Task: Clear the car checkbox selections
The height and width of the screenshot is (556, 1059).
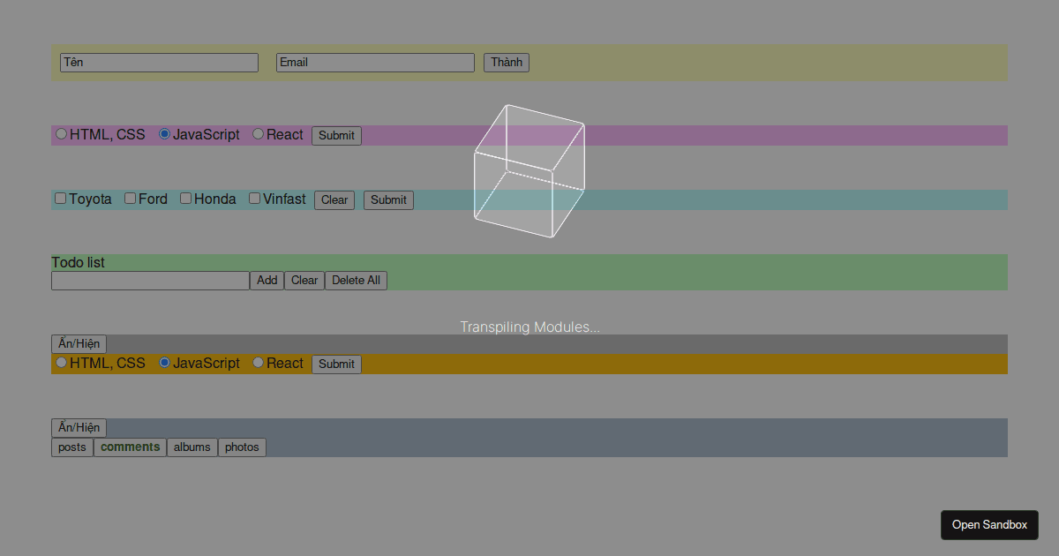Action: tap(334, 200)
